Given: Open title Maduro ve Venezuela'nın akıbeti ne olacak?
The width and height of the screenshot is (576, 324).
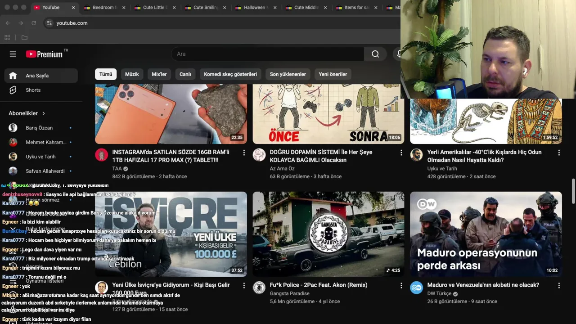Looking at the screenshot, I should (483, 285).
